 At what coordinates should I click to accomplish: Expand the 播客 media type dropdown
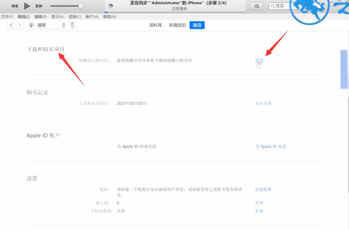pyautogui.click(x=47, y=25)
